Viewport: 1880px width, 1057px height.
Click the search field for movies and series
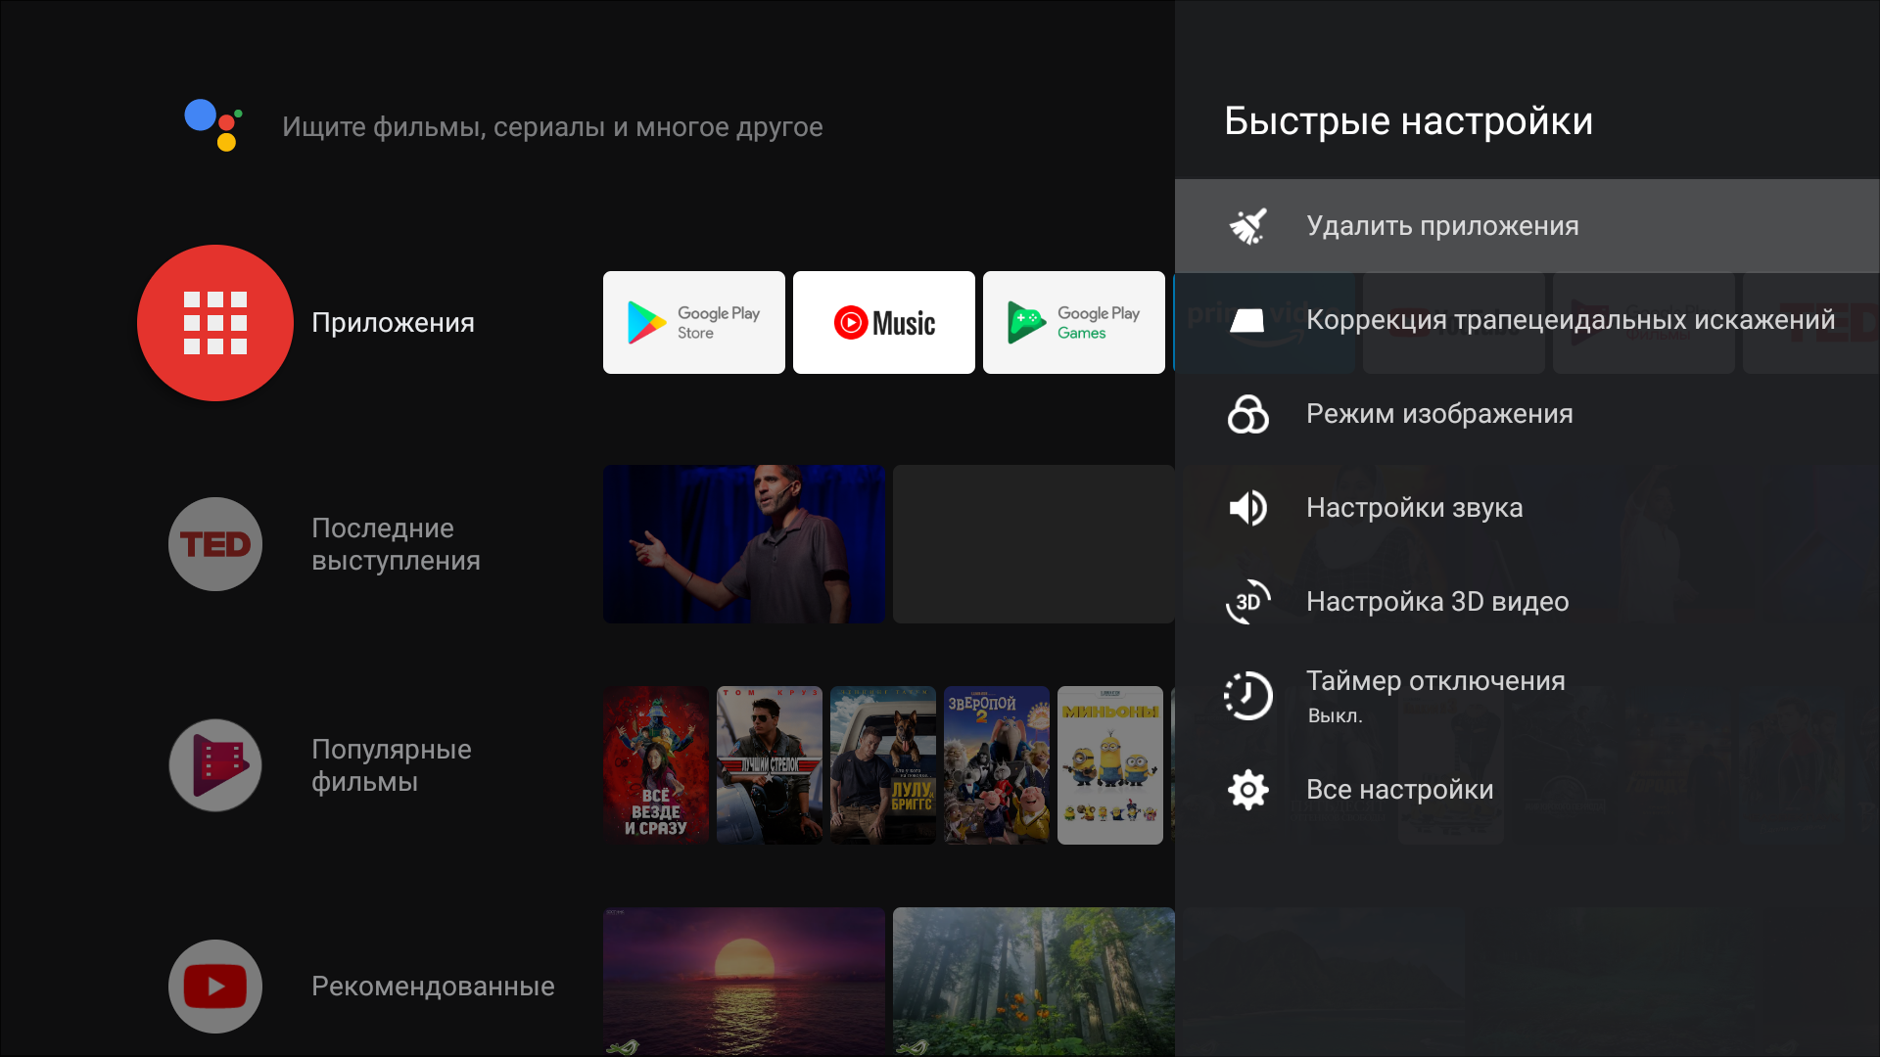tap(552, 127)
